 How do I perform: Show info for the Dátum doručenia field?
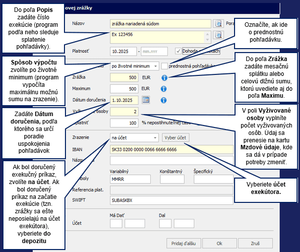pos(164,100)
